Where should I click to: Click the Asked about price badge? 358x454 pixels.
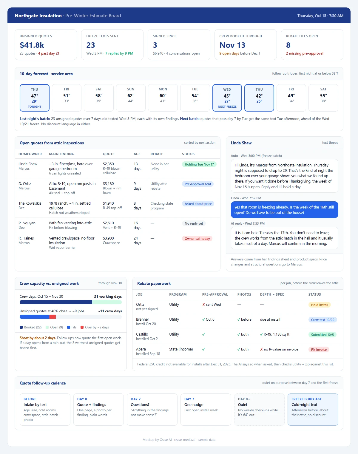point(198,204)
